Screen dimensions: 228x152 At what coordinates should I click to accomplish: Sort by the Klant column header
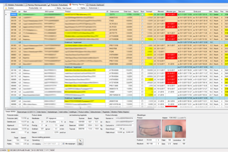pos(33,11)
